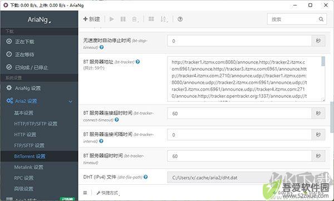Open the sort order dropdown icon
This screenshot has height=201, width=334.
coord(164,19)
